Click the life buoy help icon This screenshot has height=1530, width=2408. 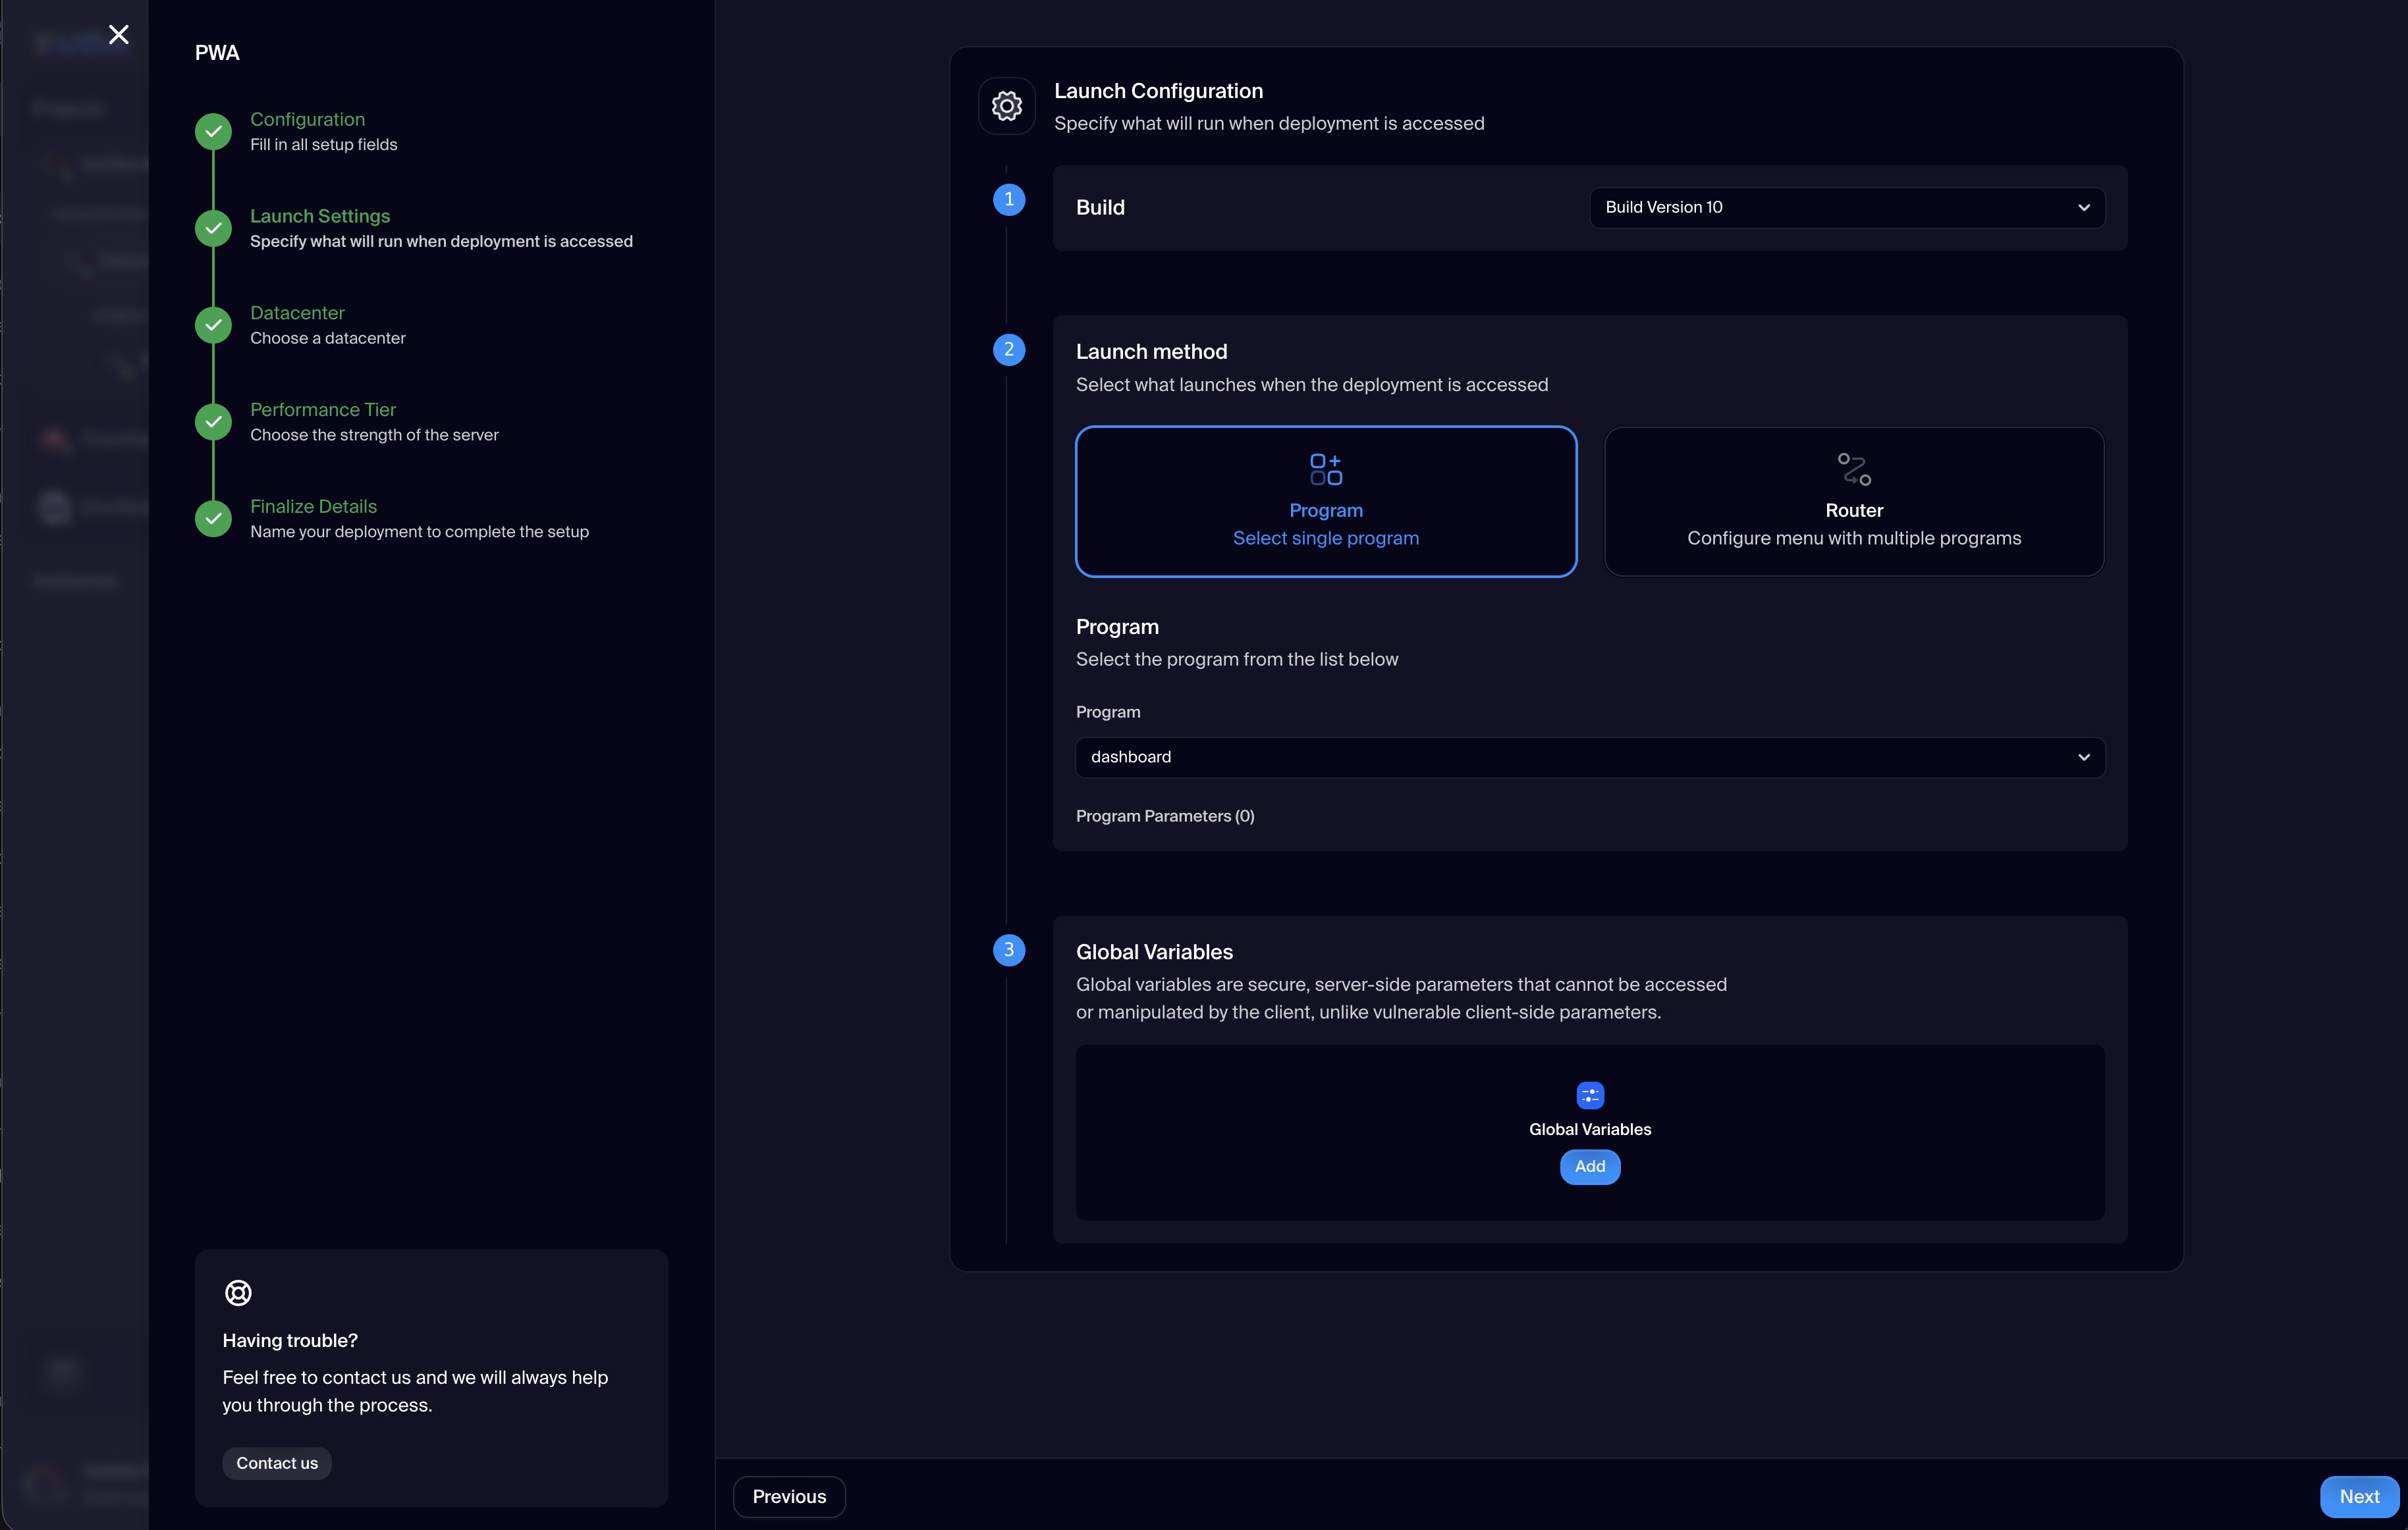(238, 1292)
